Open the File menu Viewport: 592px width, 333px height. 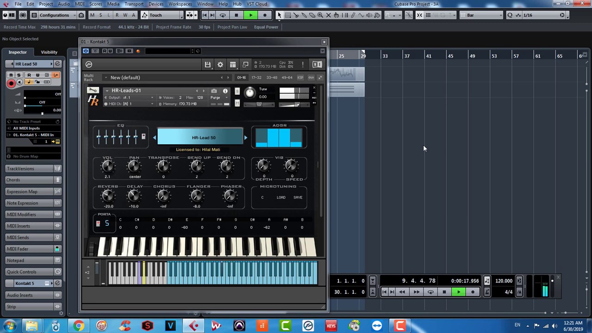pos(18,4)
